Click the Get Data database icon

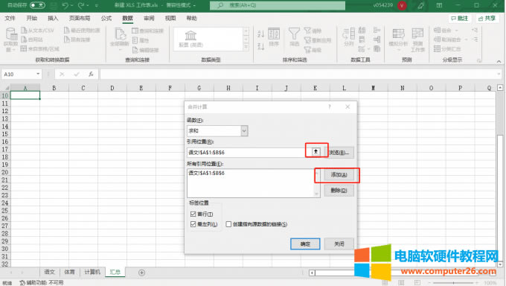(11, 34)
